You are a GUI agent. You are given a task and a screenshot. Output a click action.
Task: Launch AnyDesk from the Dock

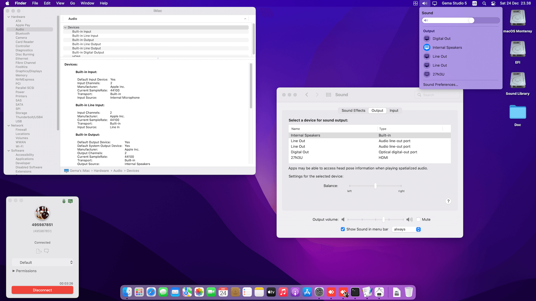(x=331, y=292)
